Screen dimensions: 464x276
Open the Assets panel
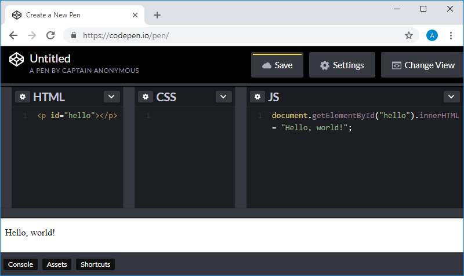(57, 264)
